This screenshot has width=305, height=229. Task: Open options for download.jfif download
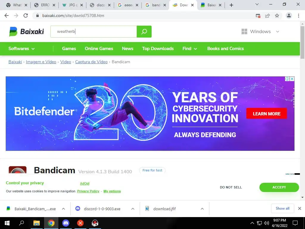[x=202, y=209]
